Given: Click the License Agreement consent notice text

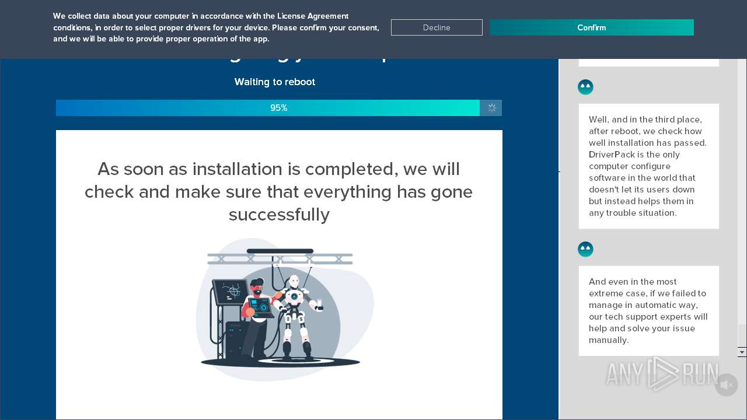Looking at the screenshot, I should tap(216, 27).
